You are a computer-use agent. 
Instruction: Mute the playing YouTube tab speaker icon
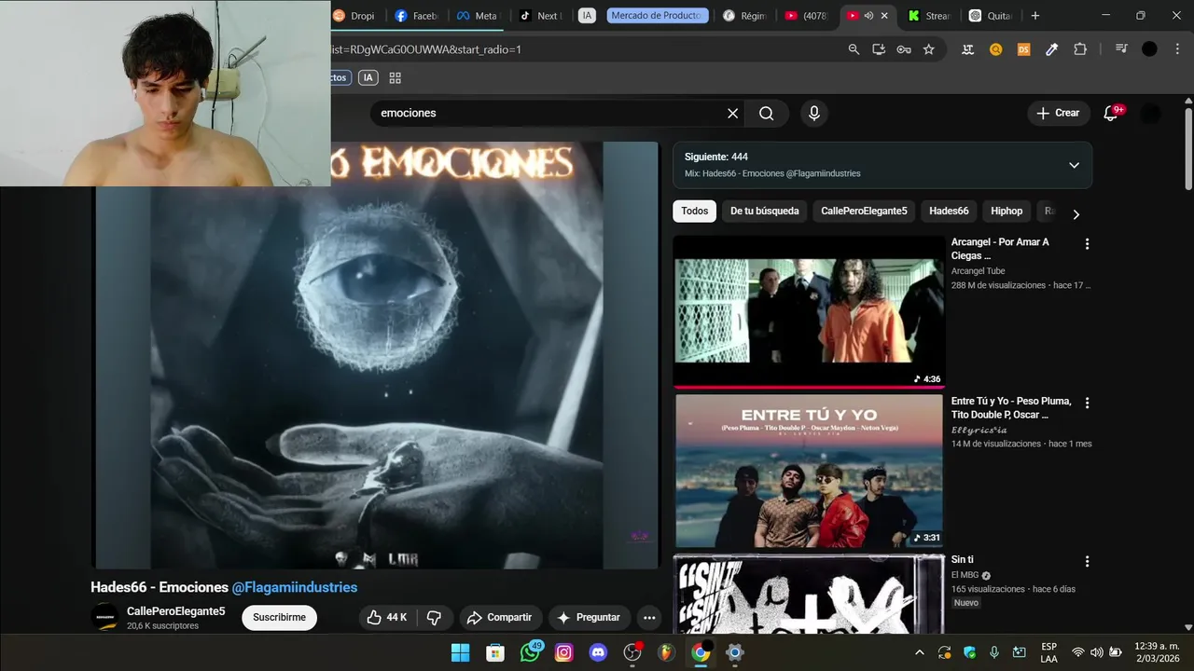(x=868, y=16)
